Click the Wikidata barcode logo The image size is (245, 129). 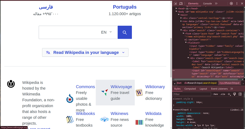[x=139, y=122]
